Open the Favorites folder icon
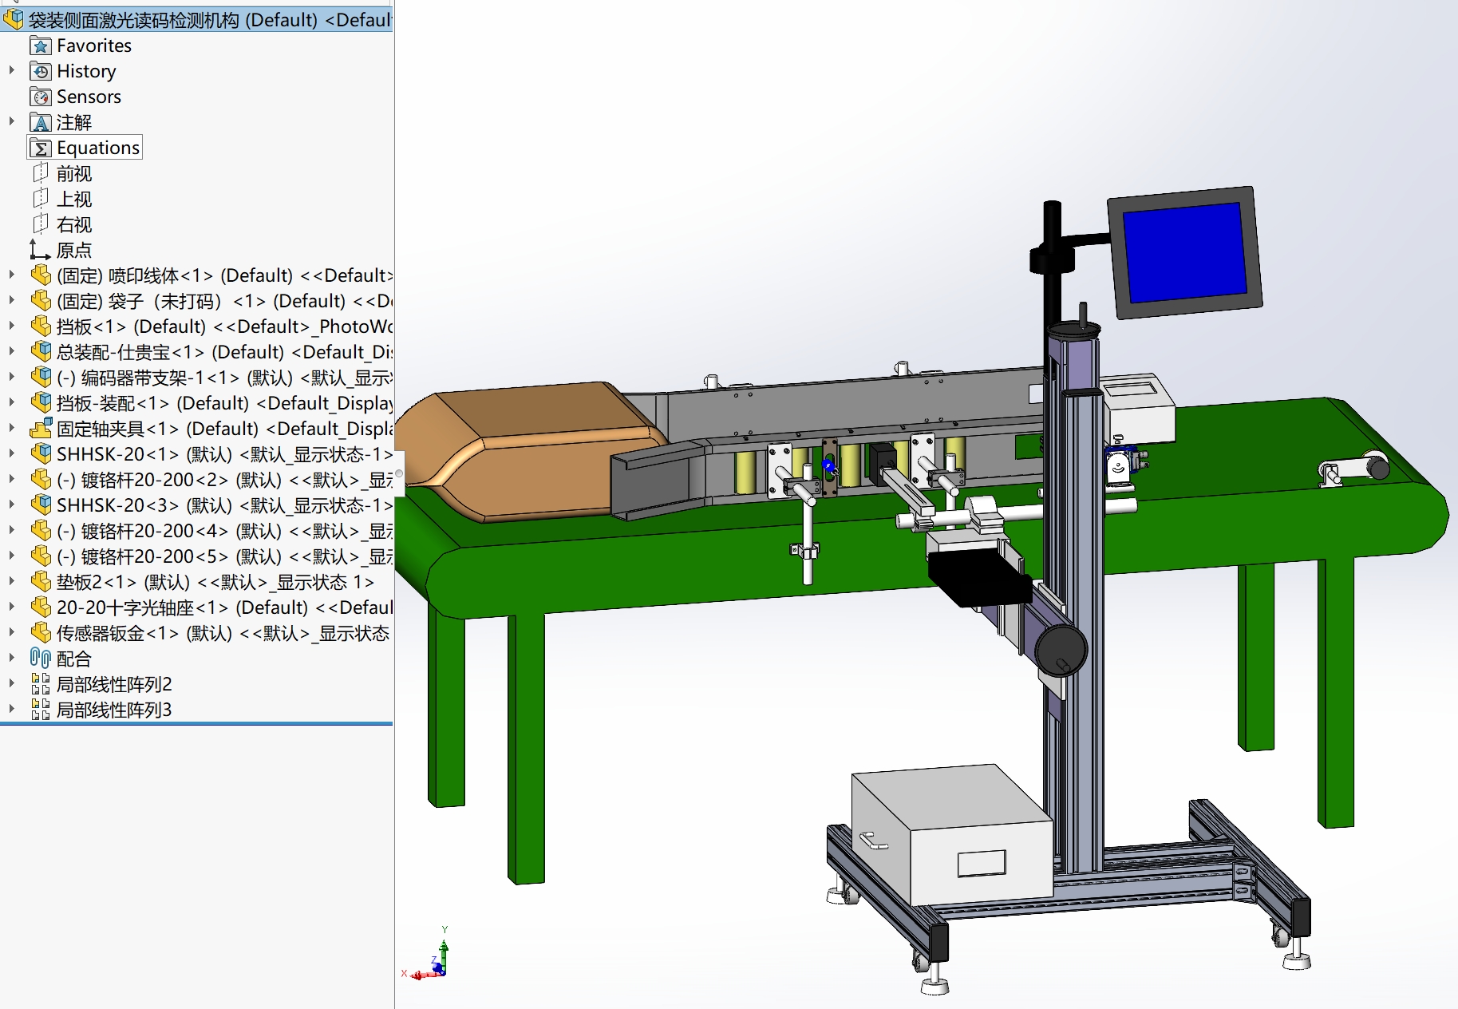Screen dimensions: 1458x1009 41,46
